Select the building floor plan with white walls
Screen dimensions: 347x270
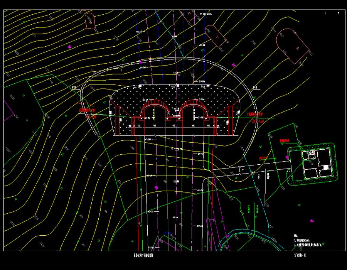(x=317, y=164)
